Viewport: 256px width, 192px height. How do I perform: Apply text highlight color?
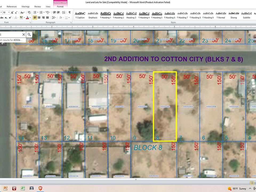21,18
